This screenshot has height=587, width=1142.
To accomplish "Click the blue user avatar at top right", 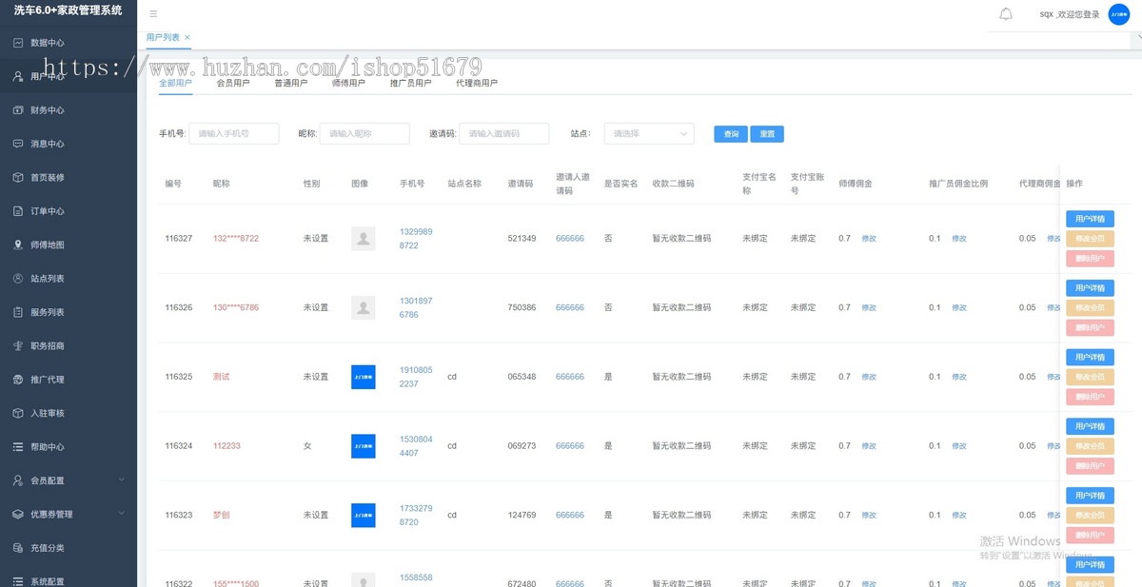I will (x=1119, y=14).
